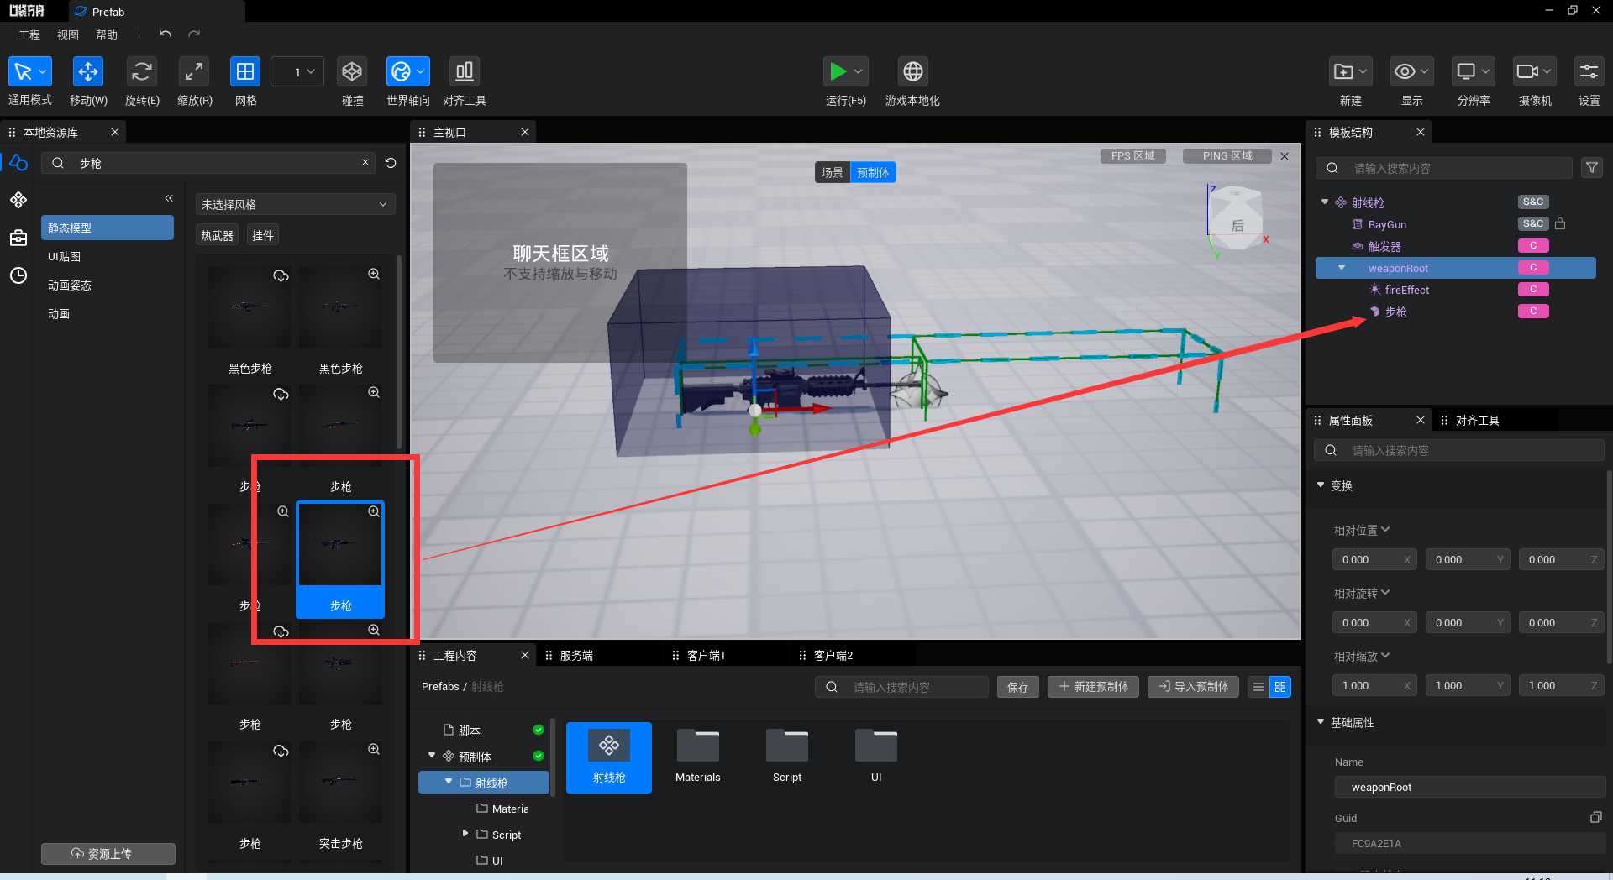The image size is (1613, 880).
Task: Open the history clock sidebar icon
Action: (18, 275)
